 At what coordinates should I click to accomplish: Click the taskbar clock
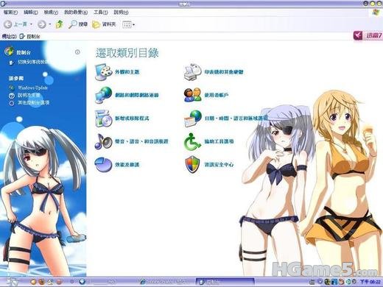(370, 282)
